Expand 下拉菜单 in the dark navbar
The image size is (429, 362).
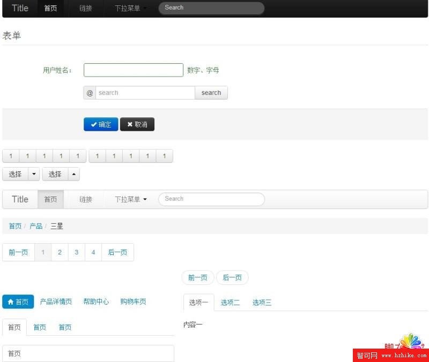pos(131,9)
